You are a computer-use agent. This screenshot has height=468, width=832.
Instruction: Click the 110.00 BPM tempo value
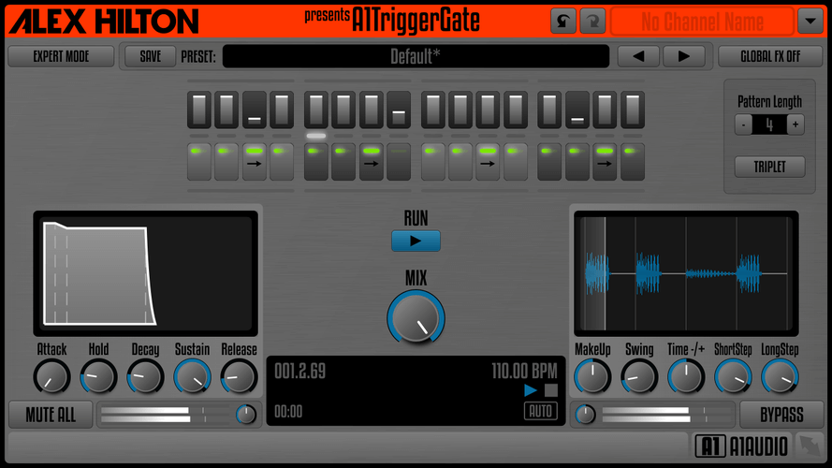point(524,371)
